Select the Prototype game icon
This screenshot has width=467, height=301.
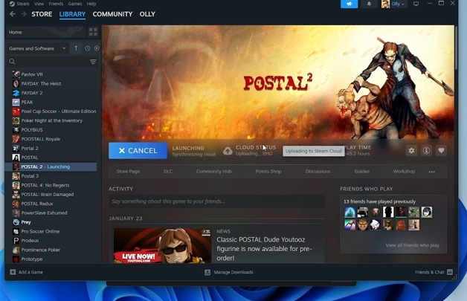coord(16,259)
